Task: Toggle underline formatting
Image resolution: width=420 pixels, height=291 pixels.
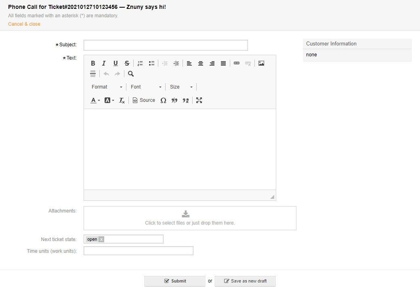Action: (115, 63)
